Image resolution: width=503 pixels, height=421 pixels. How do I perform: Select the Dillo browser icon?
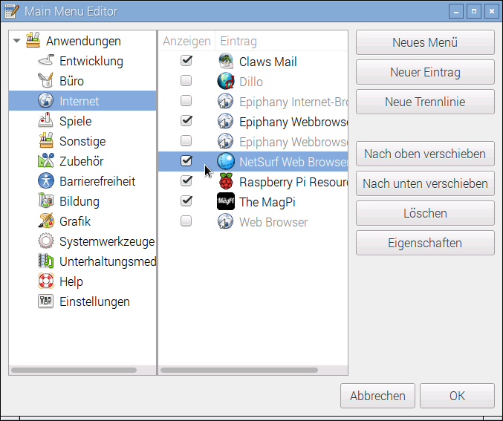tap(226, 82)
